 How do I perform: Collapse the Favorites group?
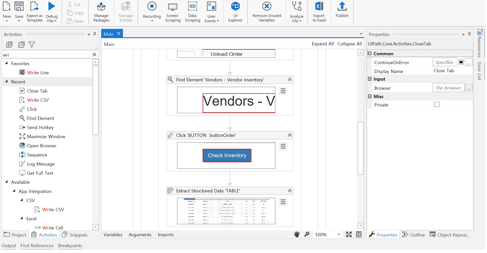(x=6, y=63)
